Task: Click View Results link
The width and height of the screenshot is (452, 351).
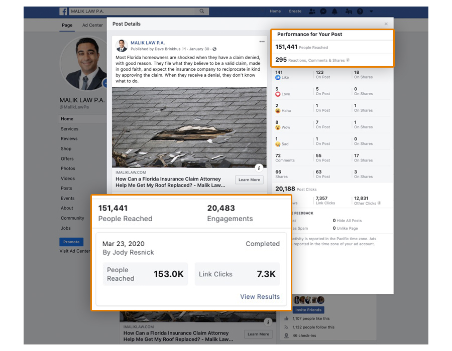Action: [x=260, y=297]
